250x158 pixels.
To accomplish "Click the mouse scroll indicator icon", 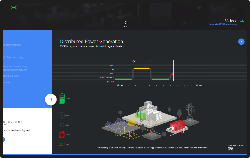I will (126, 24).
